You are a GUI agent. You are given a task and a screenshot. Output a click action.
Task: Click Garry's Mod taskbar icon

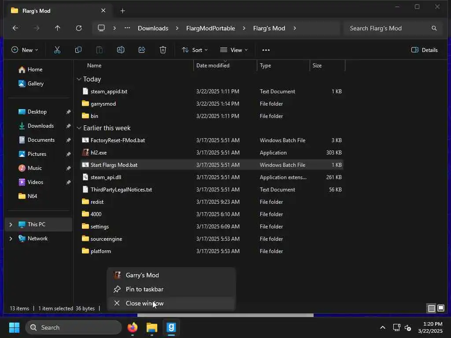click(x=171, y=327)
